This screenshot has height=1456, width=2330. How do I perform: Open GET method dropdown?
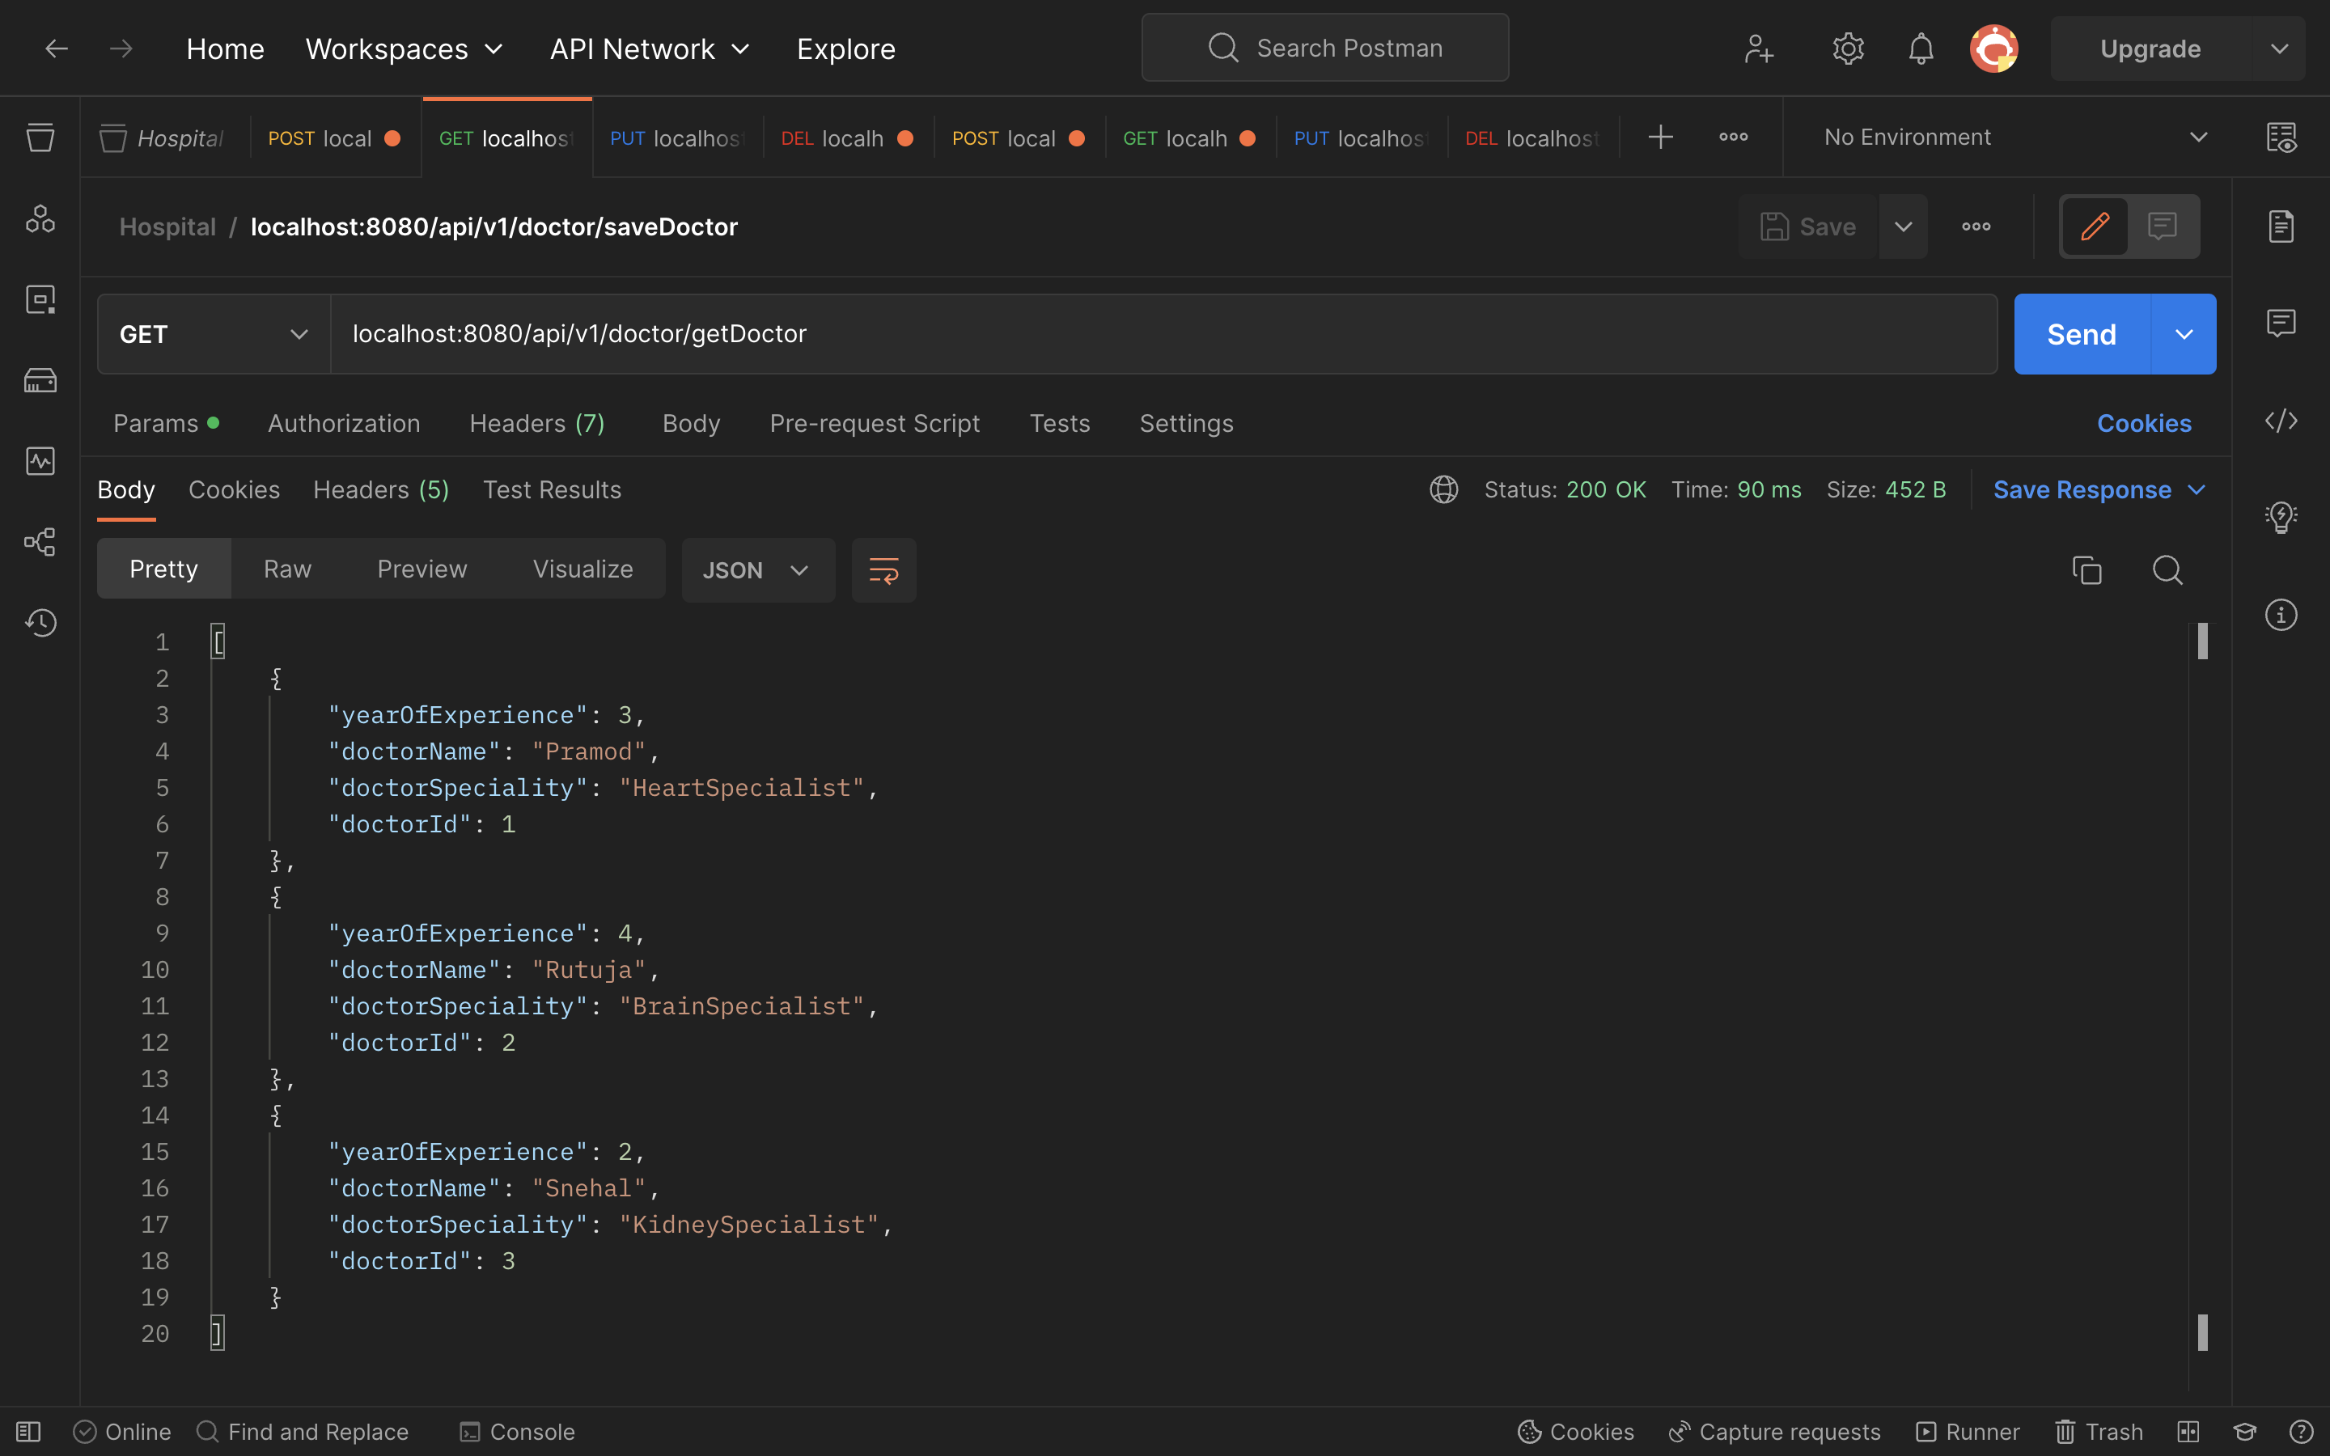pyautogui.click(x=214, y=334)
